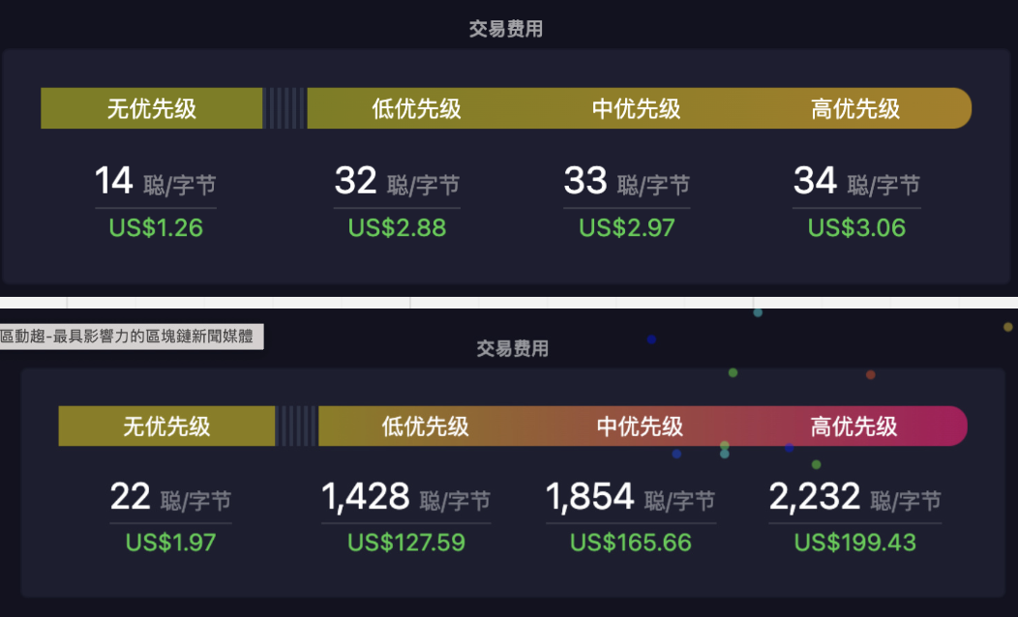This screenshot has height=617, width=1018.
Task: Select the 1,854 聪/字节 fee value
Action: (x=630, y=498)
